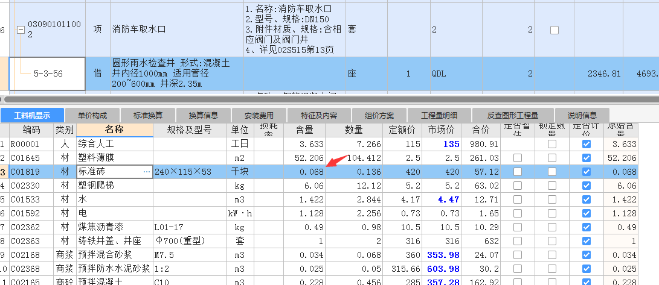Open the 特征及内容 tab
The width and height of the screenshot is (659, 285).
click(x=319, y=115)
